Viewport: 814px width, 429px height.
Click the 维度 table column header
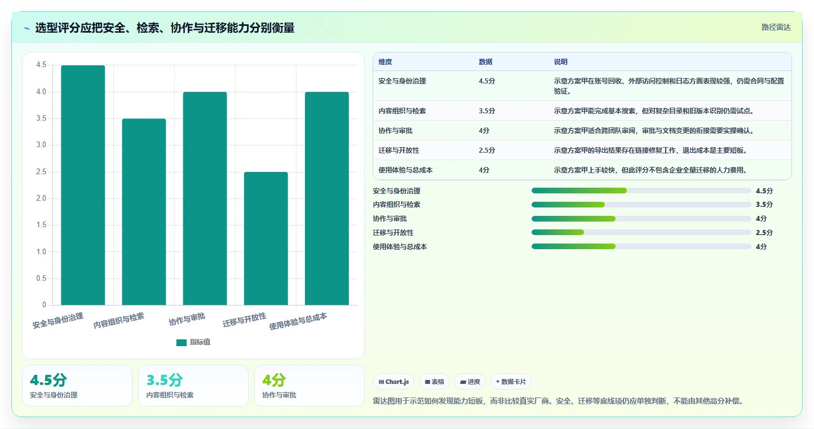[x=386, y=62]
